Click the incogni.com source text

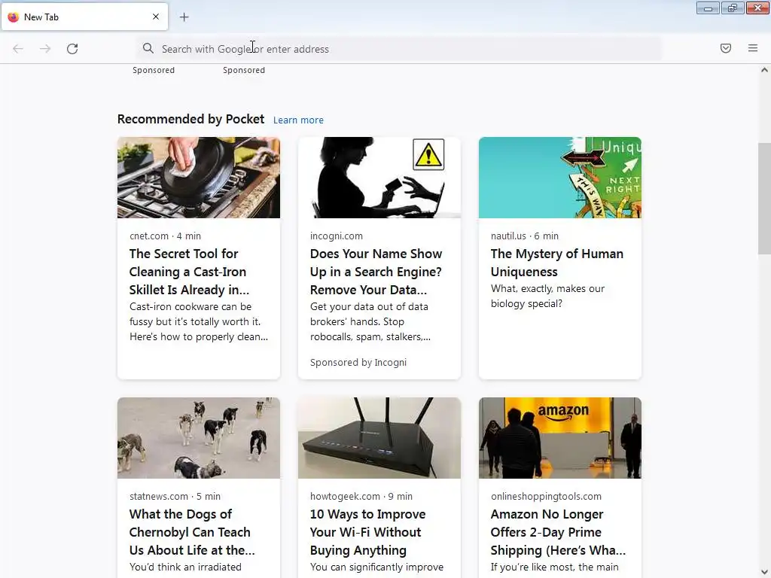pos(337,236)
